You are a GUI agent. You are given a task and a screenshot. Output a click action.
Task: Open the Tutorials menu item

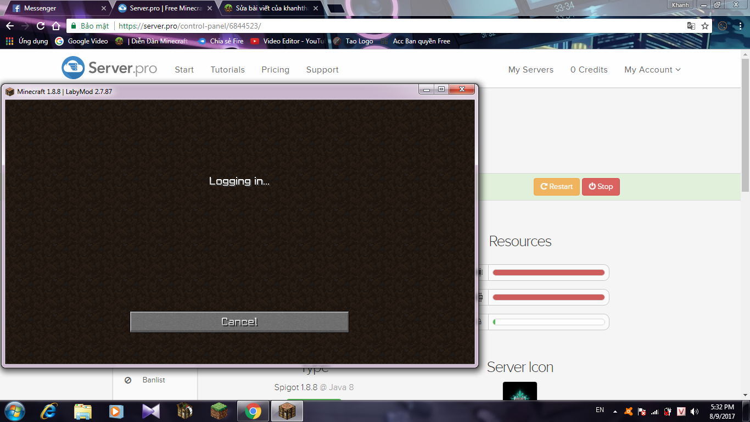pyautogui.click(x=227, y=70)
